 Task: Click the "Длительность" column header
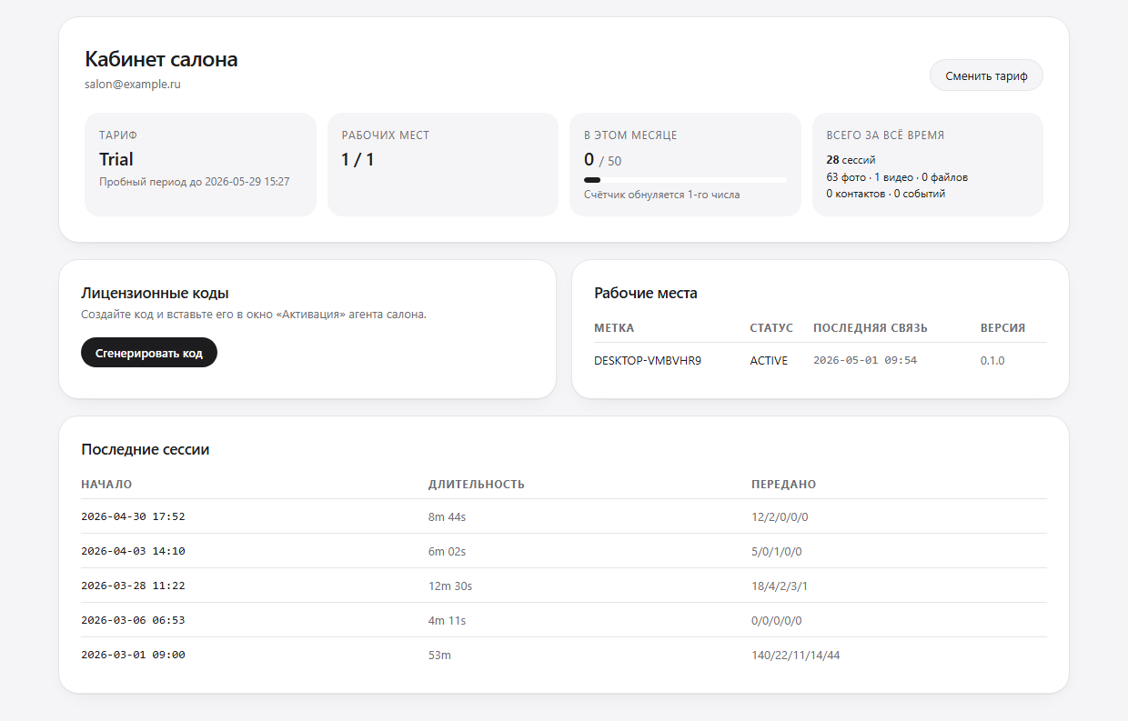click(477, 485)
